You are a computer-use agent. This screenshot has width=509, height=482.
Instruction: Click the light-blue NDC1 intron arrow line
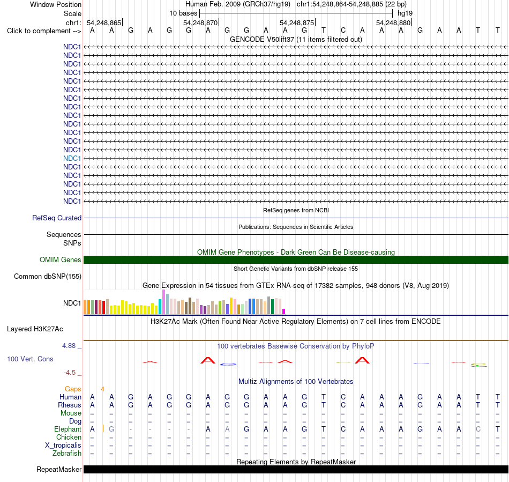click(296, 159)
